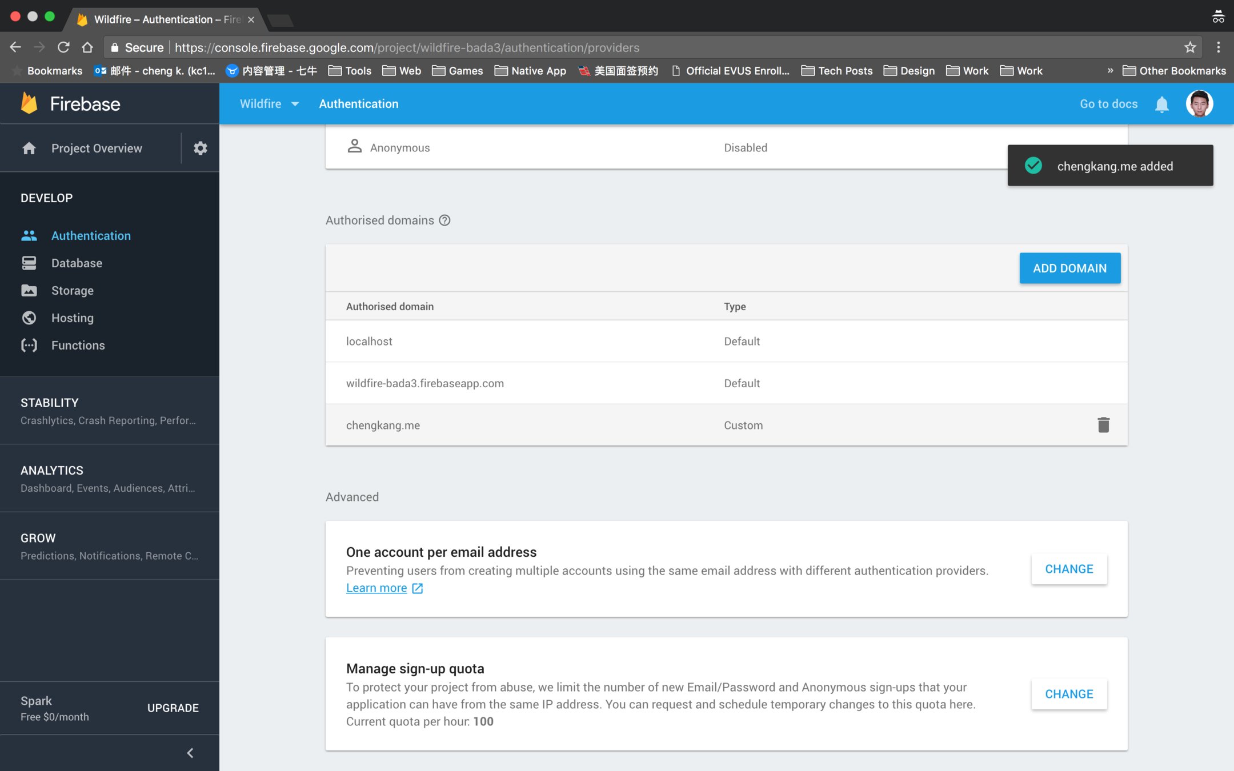Open Hosting from the sidebar
This screenshot has width=1234, height=771.
point(72,318)
